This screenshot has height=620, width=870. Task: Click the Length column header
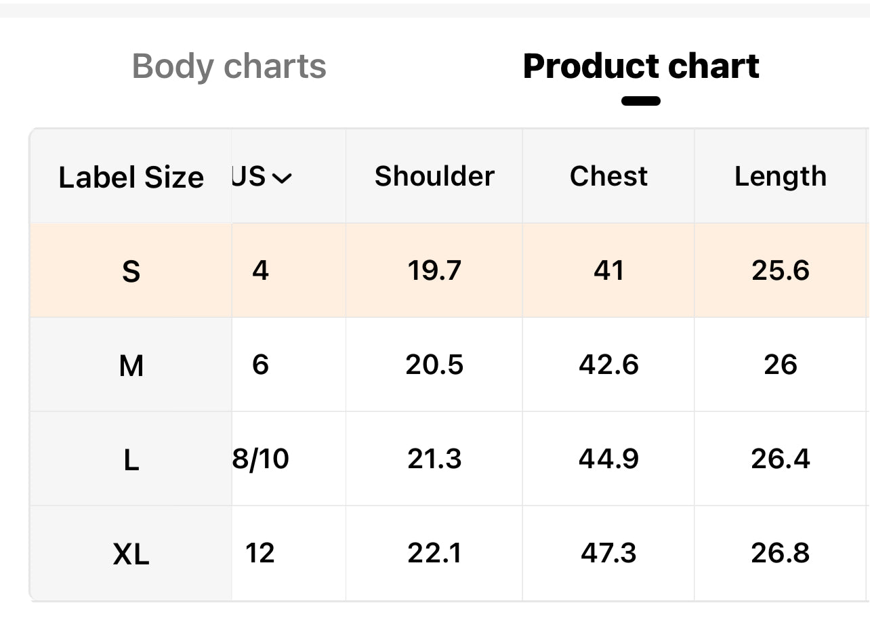(781, 176)
